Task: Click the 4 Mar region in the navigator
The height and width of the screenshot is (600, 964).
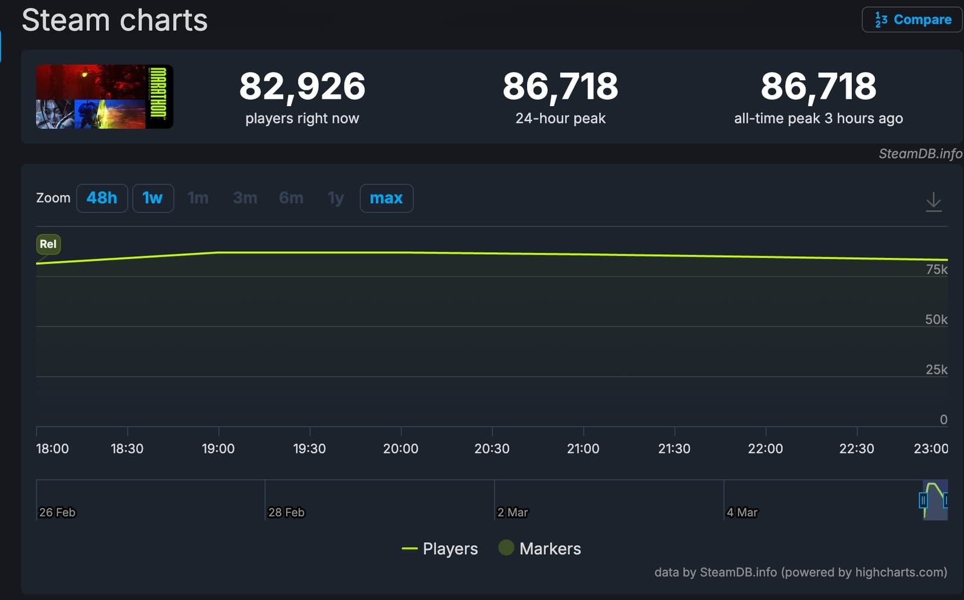Action: [x=742, y=512]
